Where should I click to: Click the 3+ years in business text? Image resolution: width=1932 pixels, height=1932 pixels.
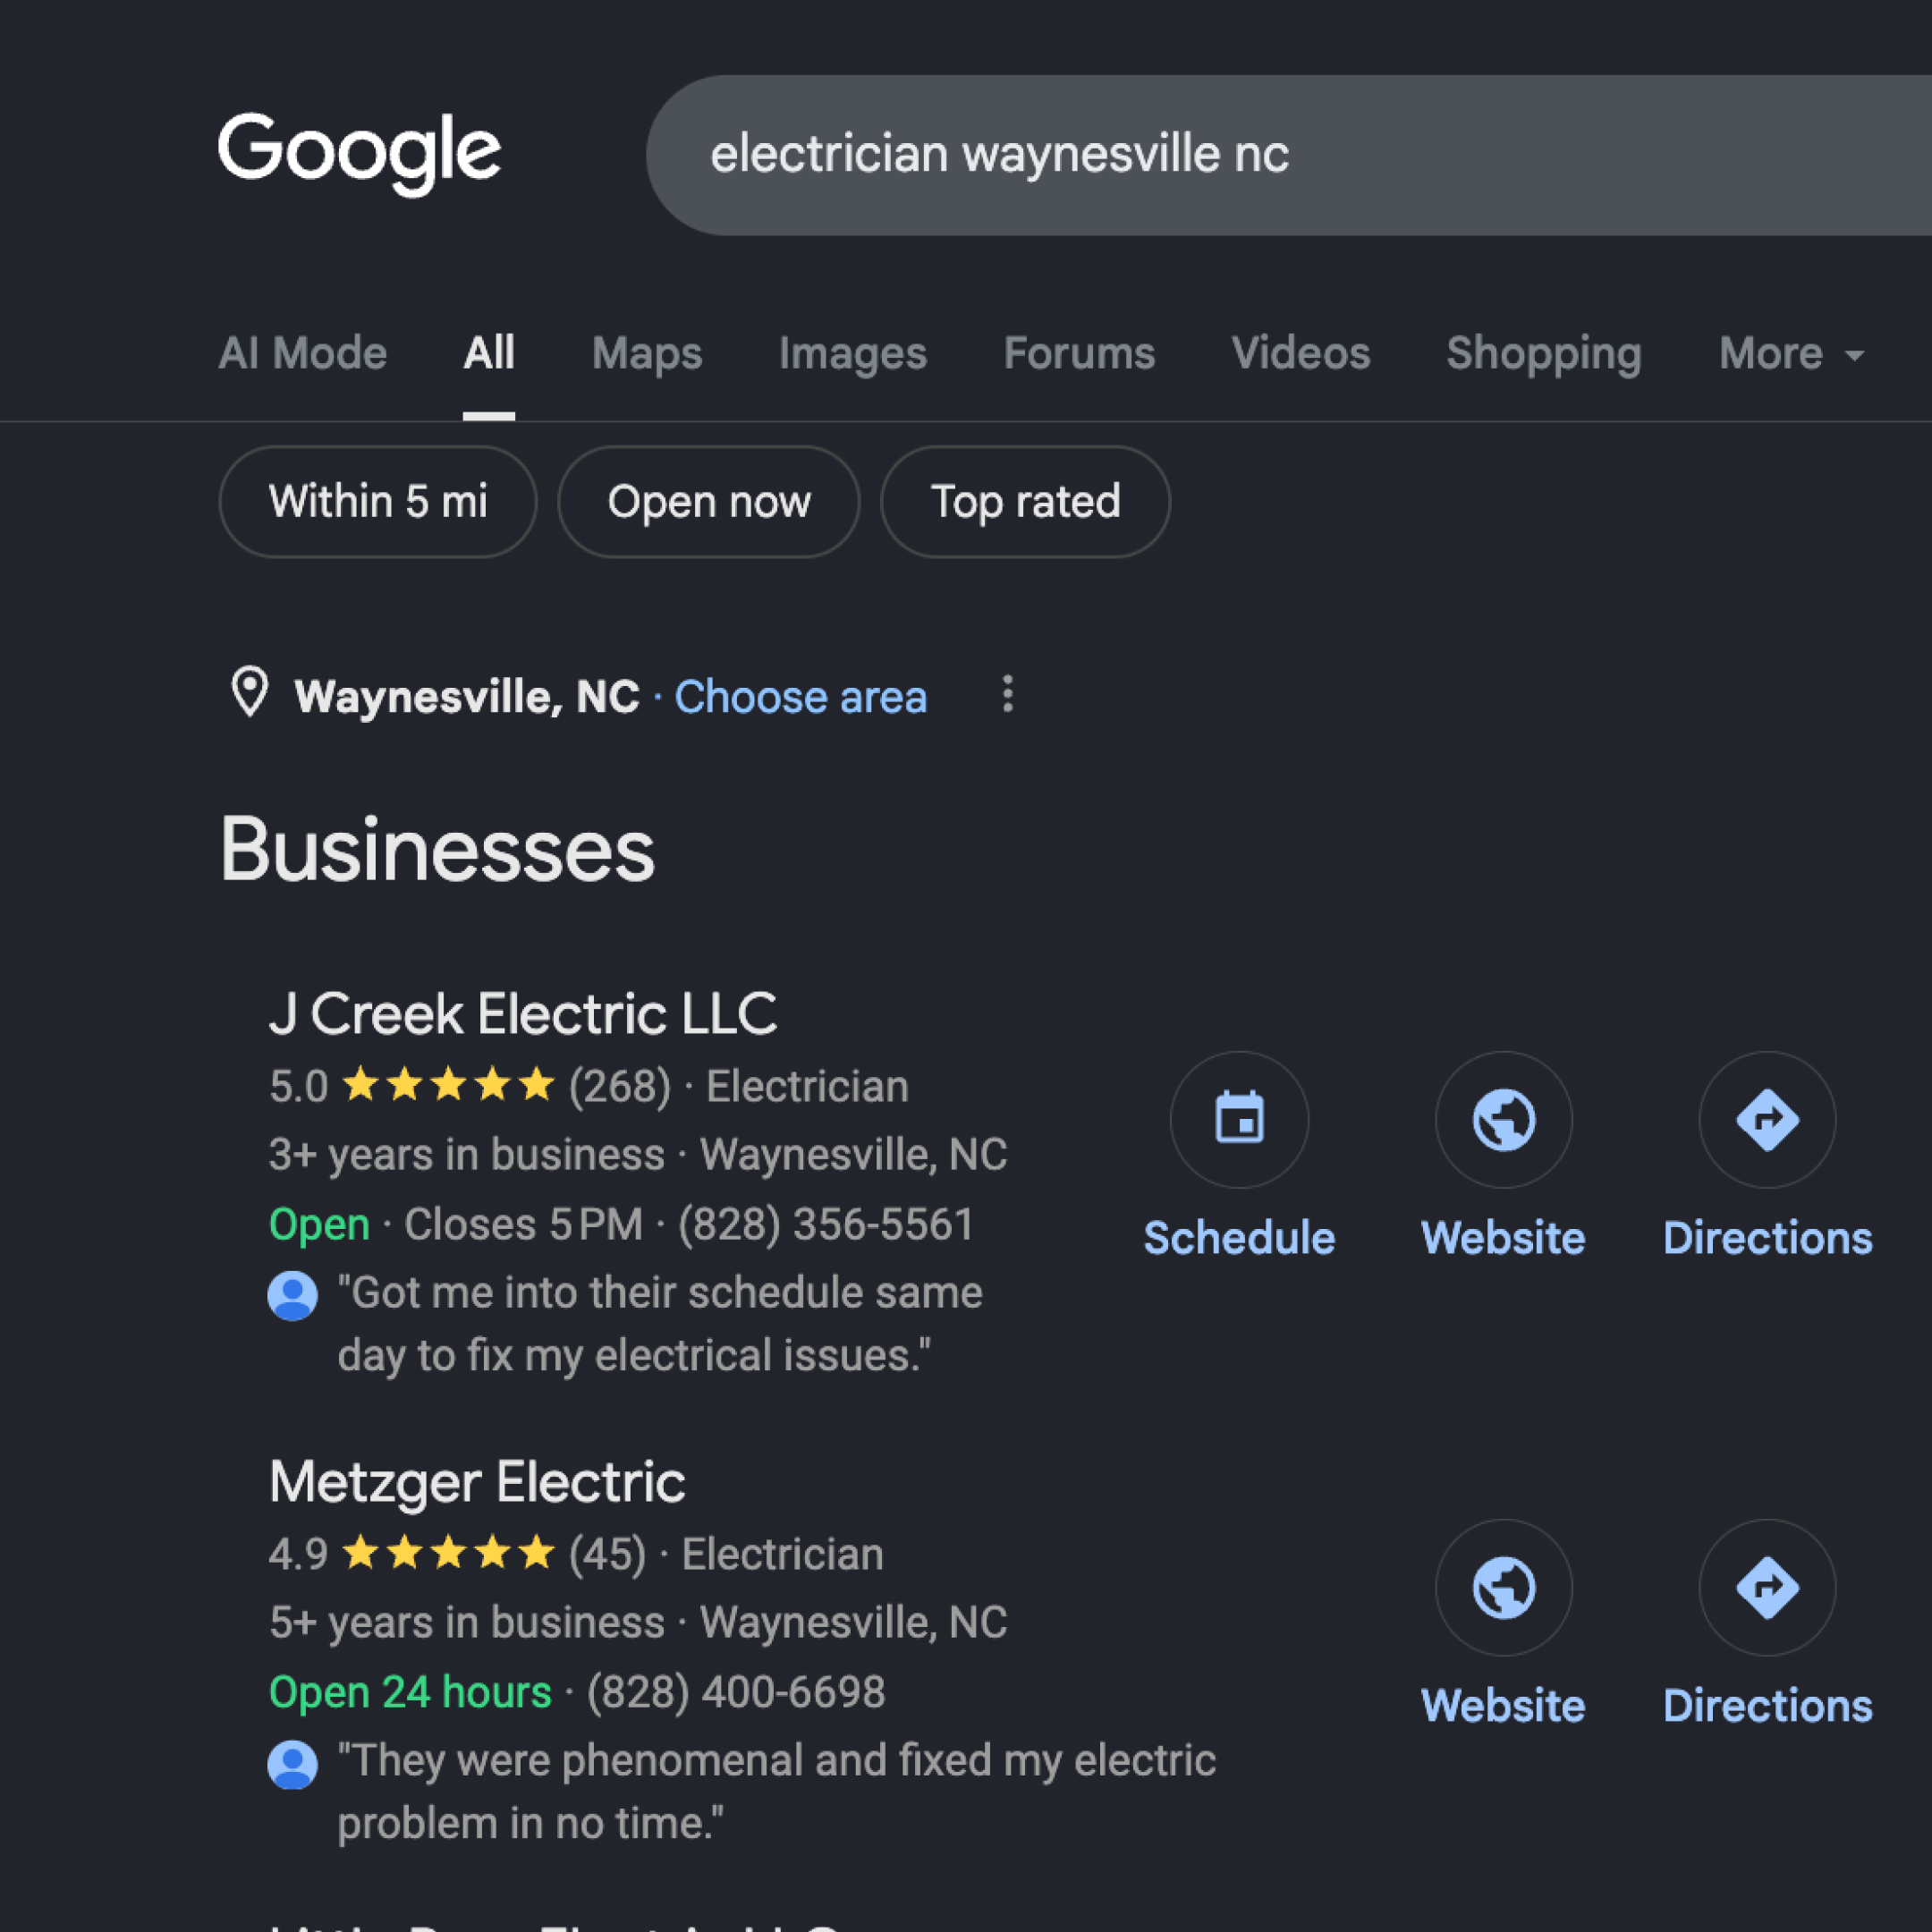click(x=466, y=1154)
